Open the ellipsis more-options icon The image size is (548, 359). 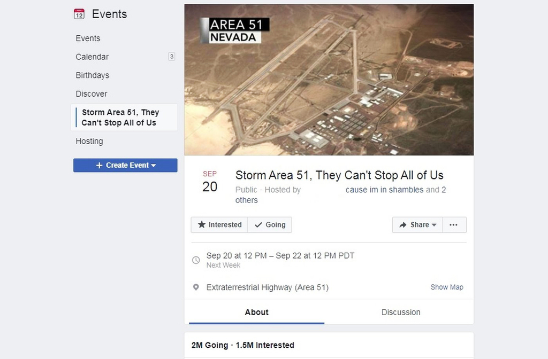[454, 225]
